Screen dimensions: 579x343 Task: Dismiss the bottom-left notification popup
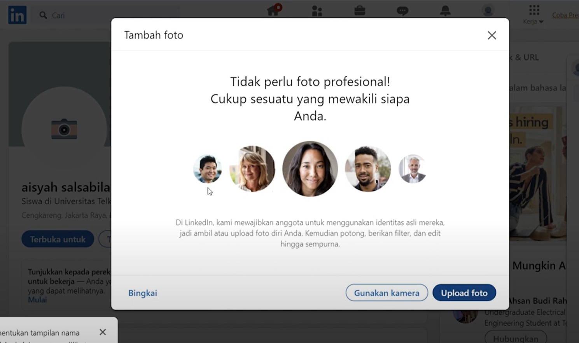tap(103, 332)
